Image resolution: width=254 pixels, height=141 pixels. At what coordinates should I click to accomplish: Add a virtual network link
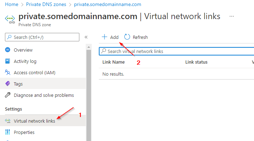tap(110, 37)
